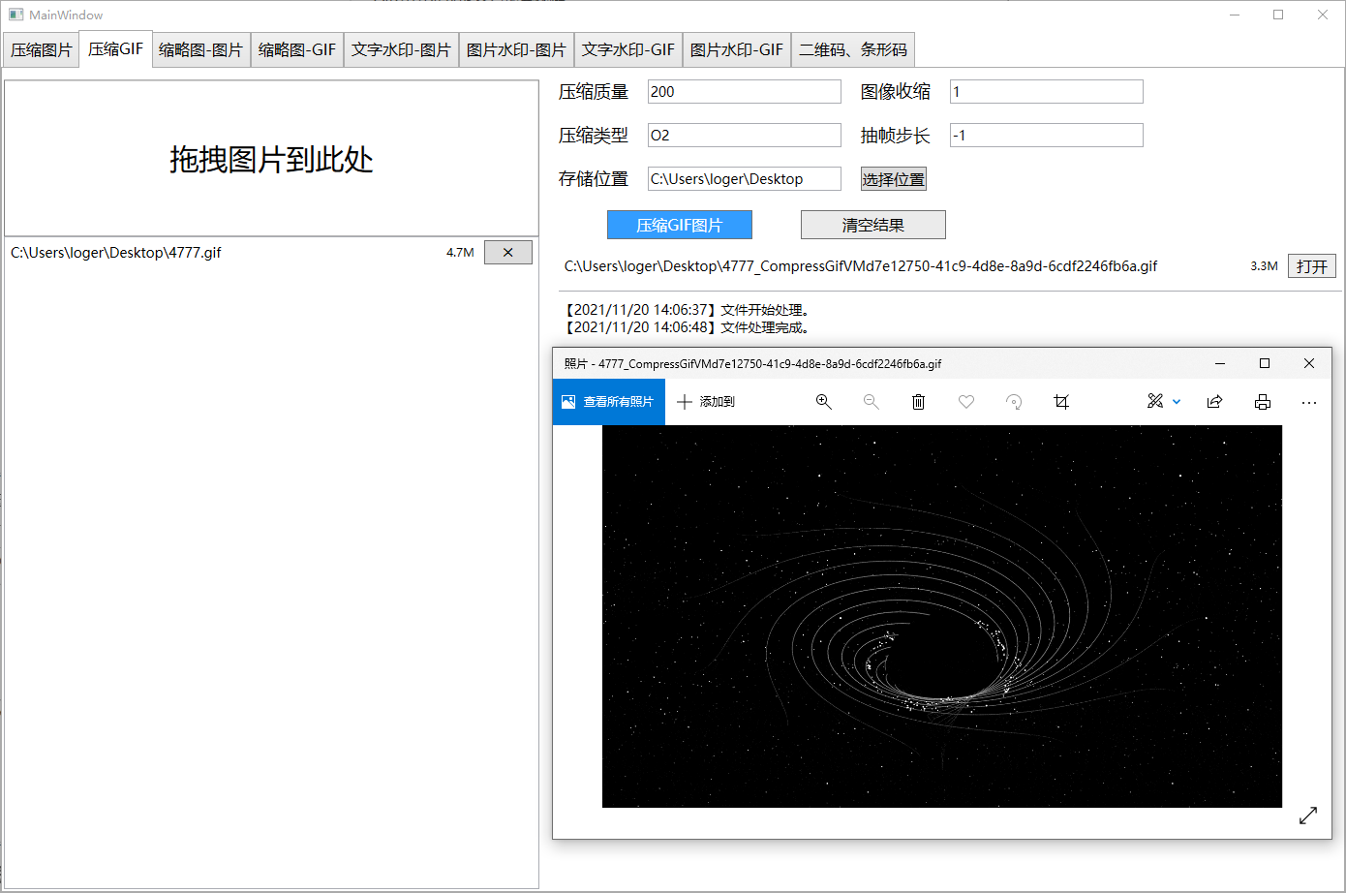
Task: Add the photo to favorites with the heart
Action: [965, 401]
